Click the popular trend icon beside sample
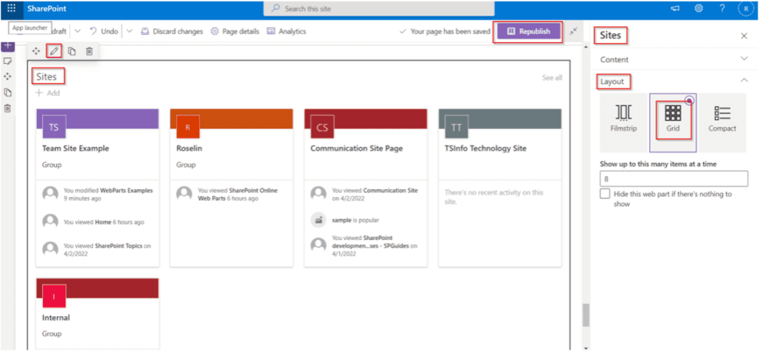This screenshot has height=360, width=763. pos(318,220)
